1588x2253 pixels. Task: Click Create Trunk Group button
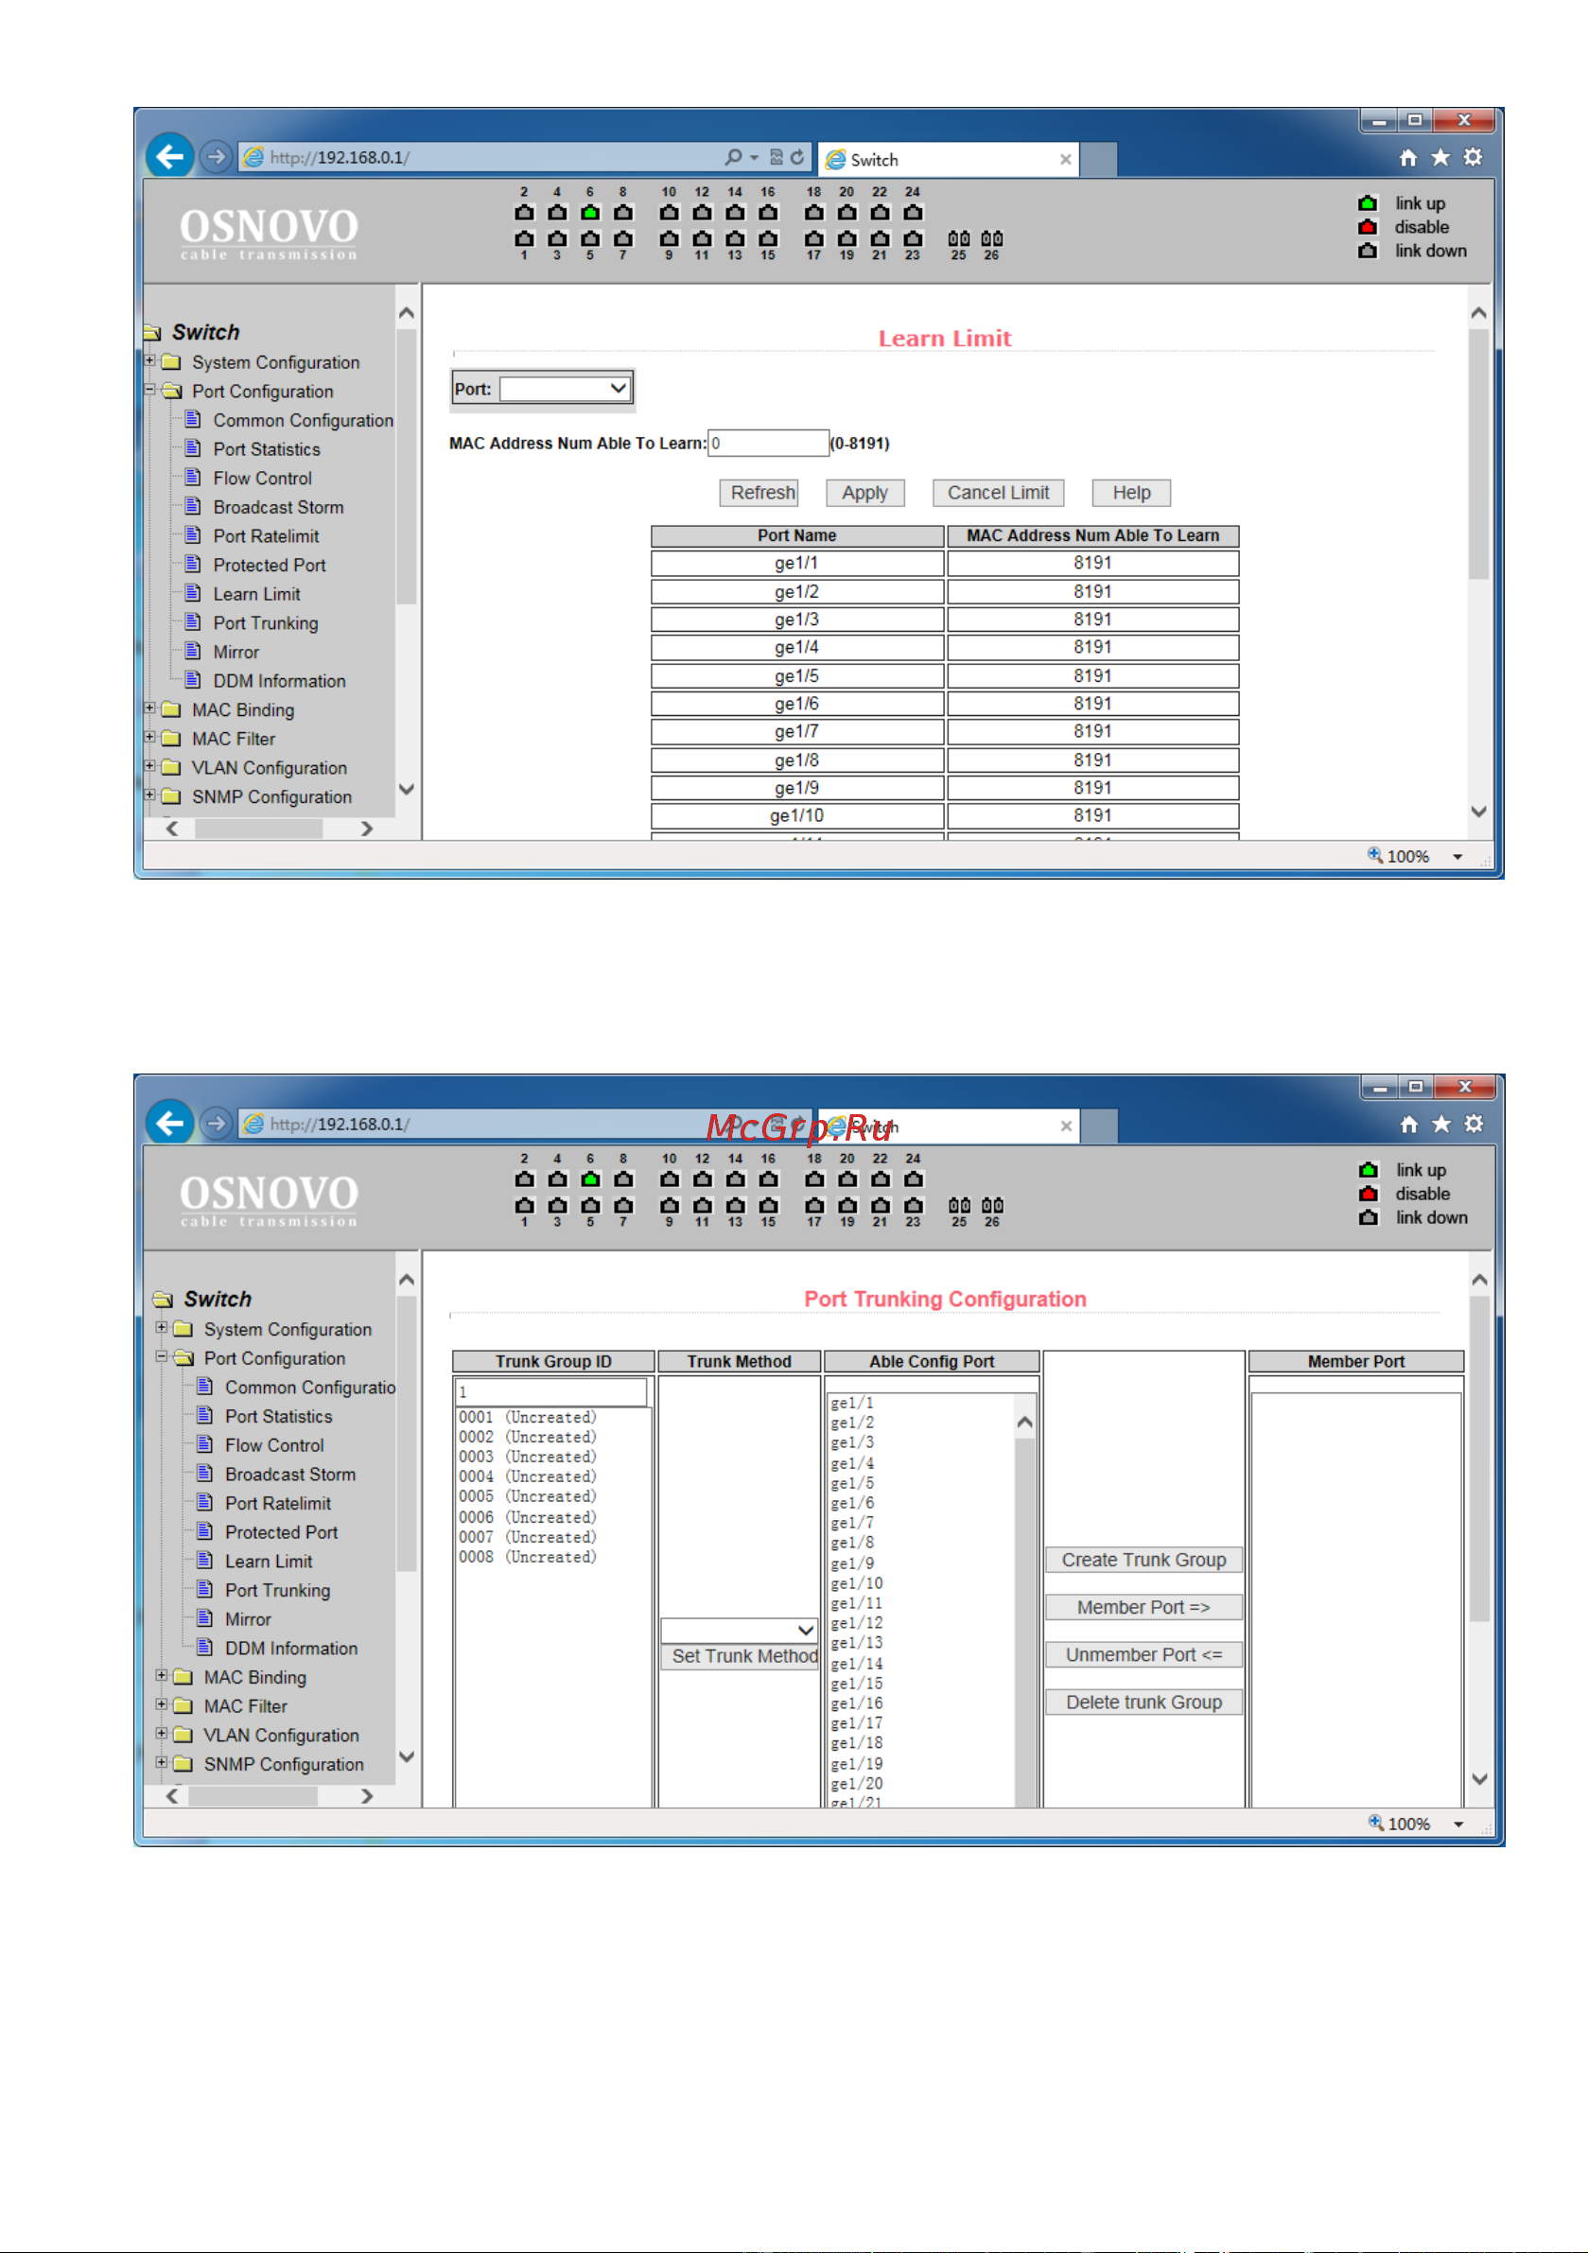click(x=1144, y=1561)
